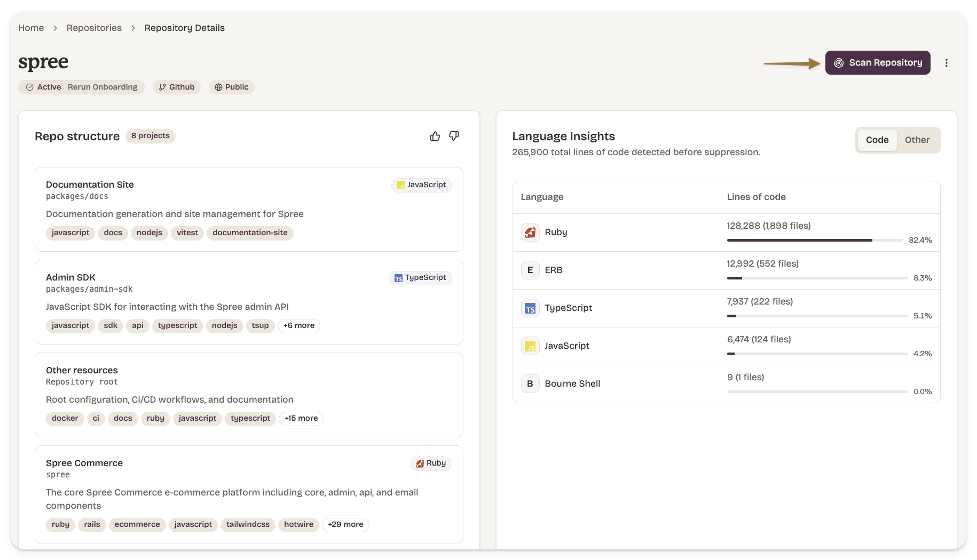This screenshot has height=560, width=977.
Task: Click the packages/admin-sdk path text
Action: pyautogui.click(x=89, y=290)
